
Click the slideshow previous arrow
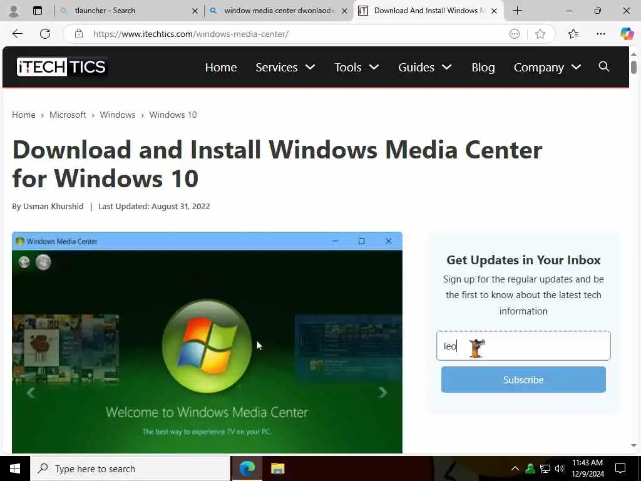pyautogui.click(x=31, y=393)
